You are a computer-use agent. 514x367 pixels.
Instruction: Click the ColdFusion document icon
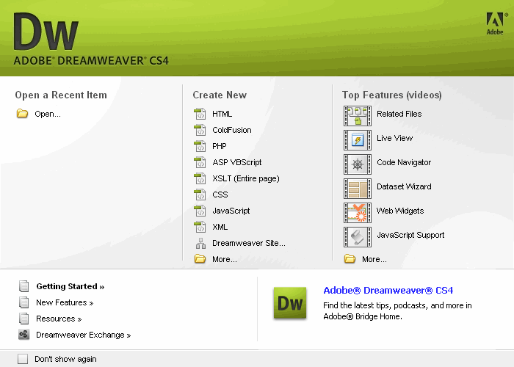coord(200,130)
